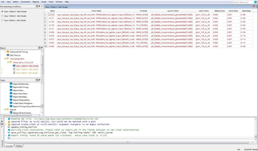Image resolution: width=258 pixels, height=151 pixels.
Task: Float the Set Operating Conditions panel
Action: click(39, 6)
